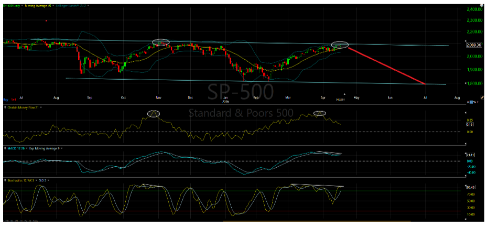Click the 2,089.36 current price label
The image size is (488, 227).
pyautogui.click(x=474, y=45)
